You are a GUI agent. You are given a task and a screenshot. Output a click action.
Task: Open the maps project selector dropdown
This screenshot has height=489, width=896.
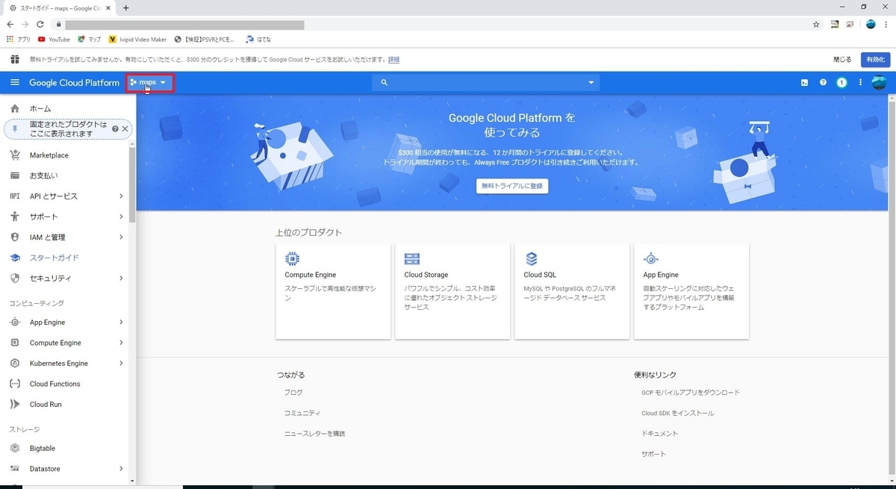[149, 82]
